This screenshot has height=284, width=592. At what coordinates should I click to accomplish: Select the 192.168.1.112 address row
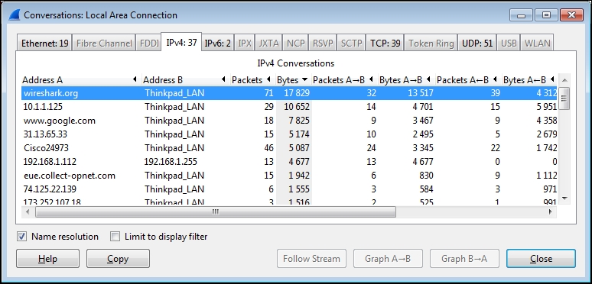pos(290,162)
